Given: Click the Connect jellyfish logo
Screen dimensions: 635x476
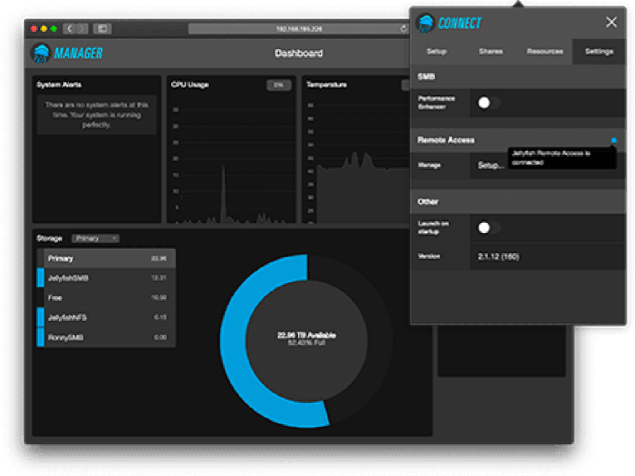Looking at the screenshot, I should pyautogui.click(x=425, y=23).
